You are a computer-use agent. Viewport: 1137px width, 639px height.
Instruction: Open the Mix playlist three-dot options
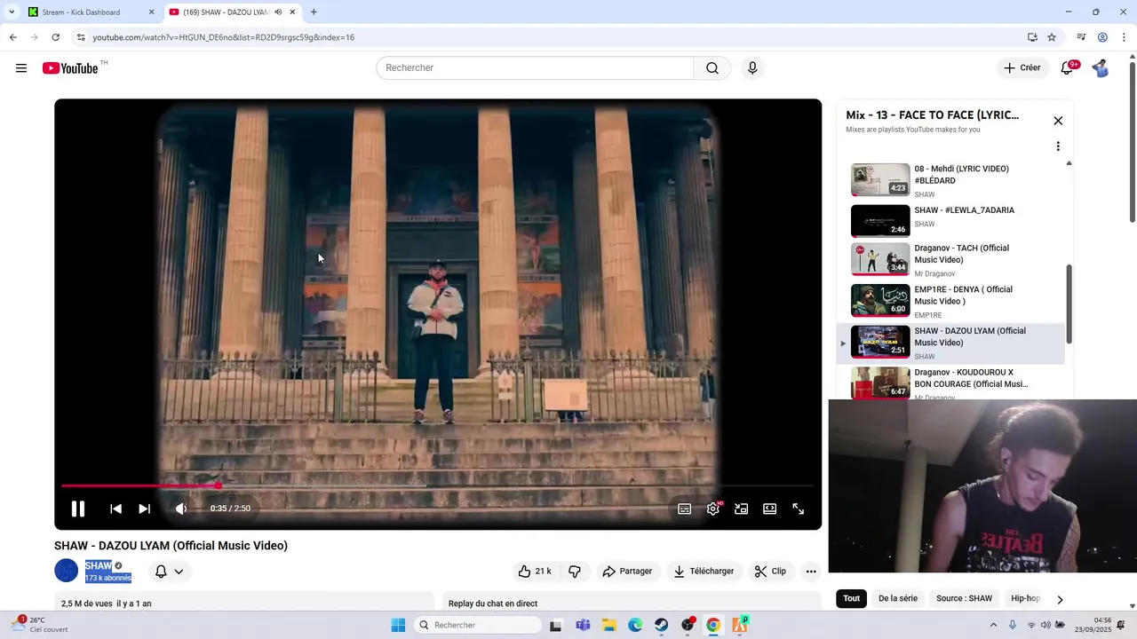1058,146
